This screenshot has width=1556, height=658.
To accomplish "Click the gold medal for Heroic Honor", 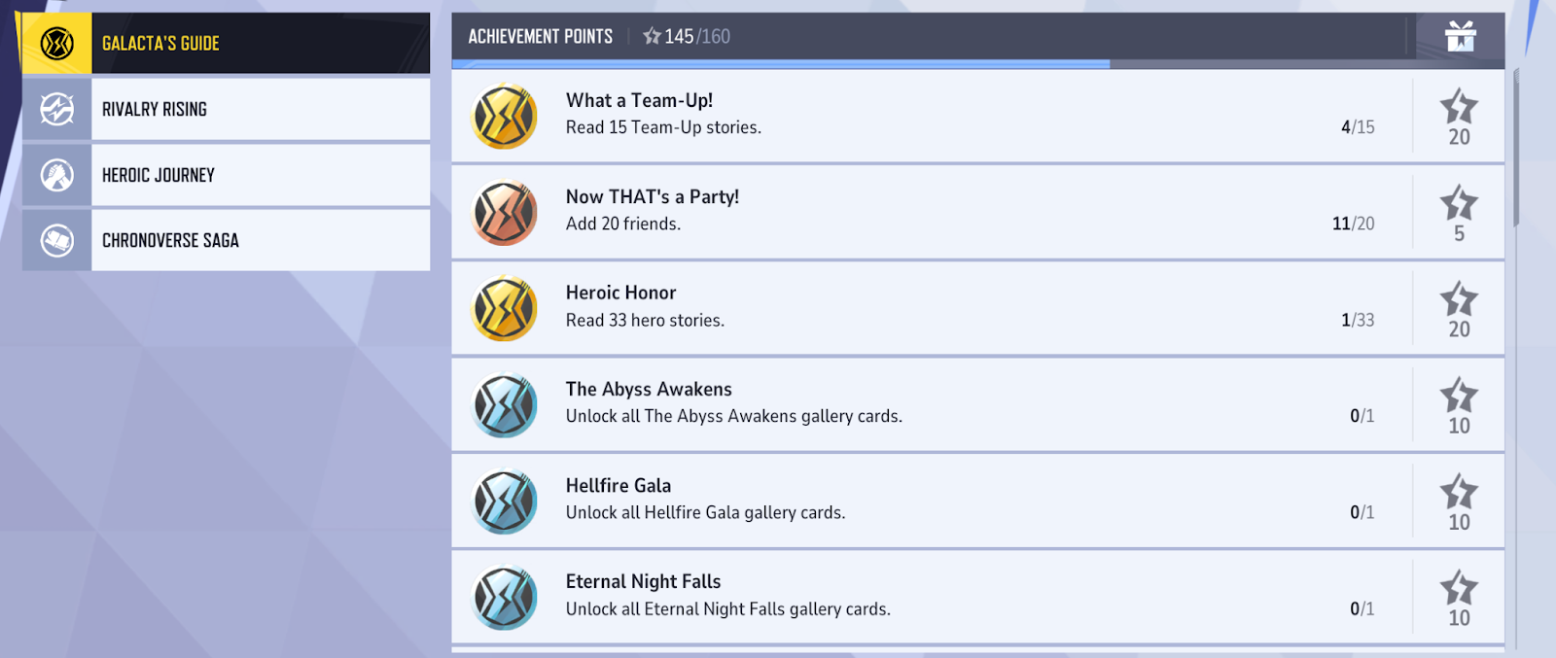I will (504, 309).
